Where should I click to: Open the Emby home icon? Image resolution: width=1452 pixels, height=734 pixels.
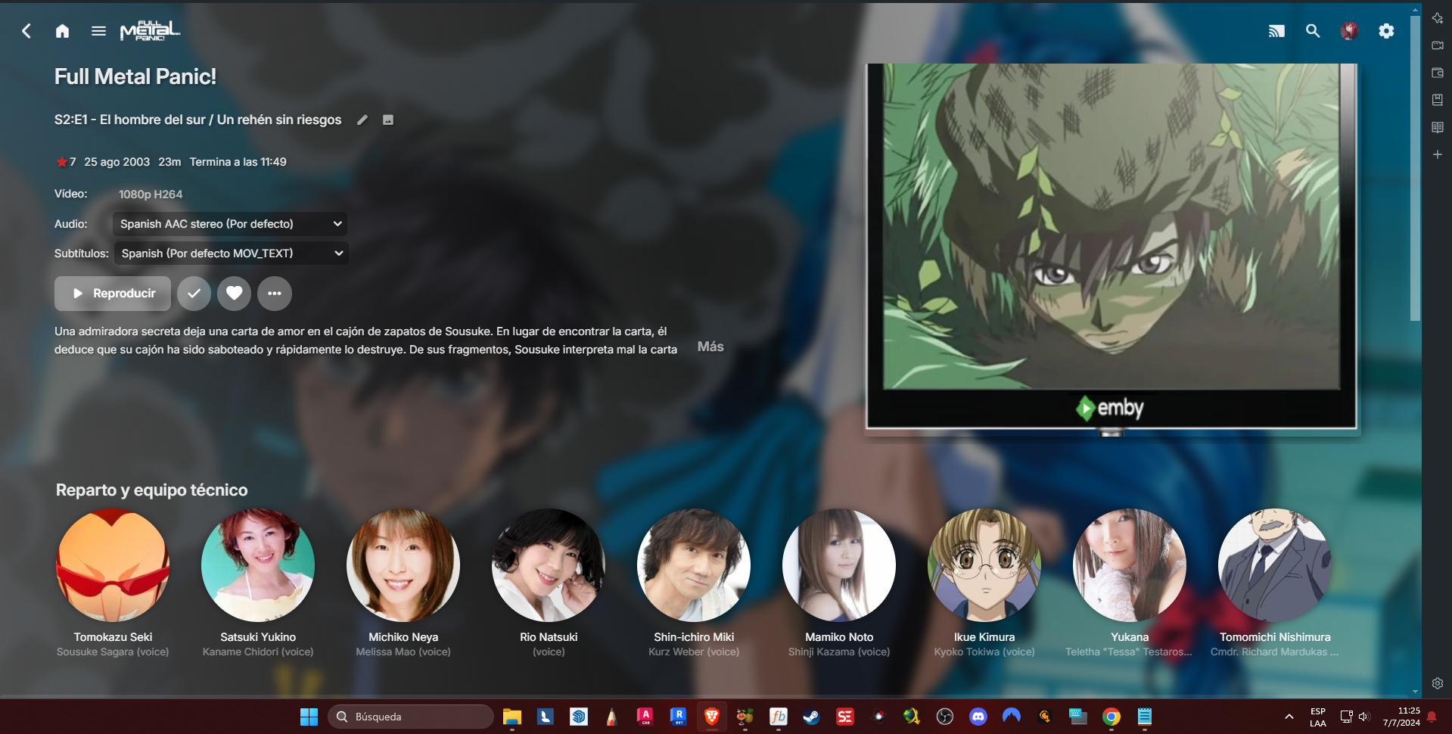point(62,31)
